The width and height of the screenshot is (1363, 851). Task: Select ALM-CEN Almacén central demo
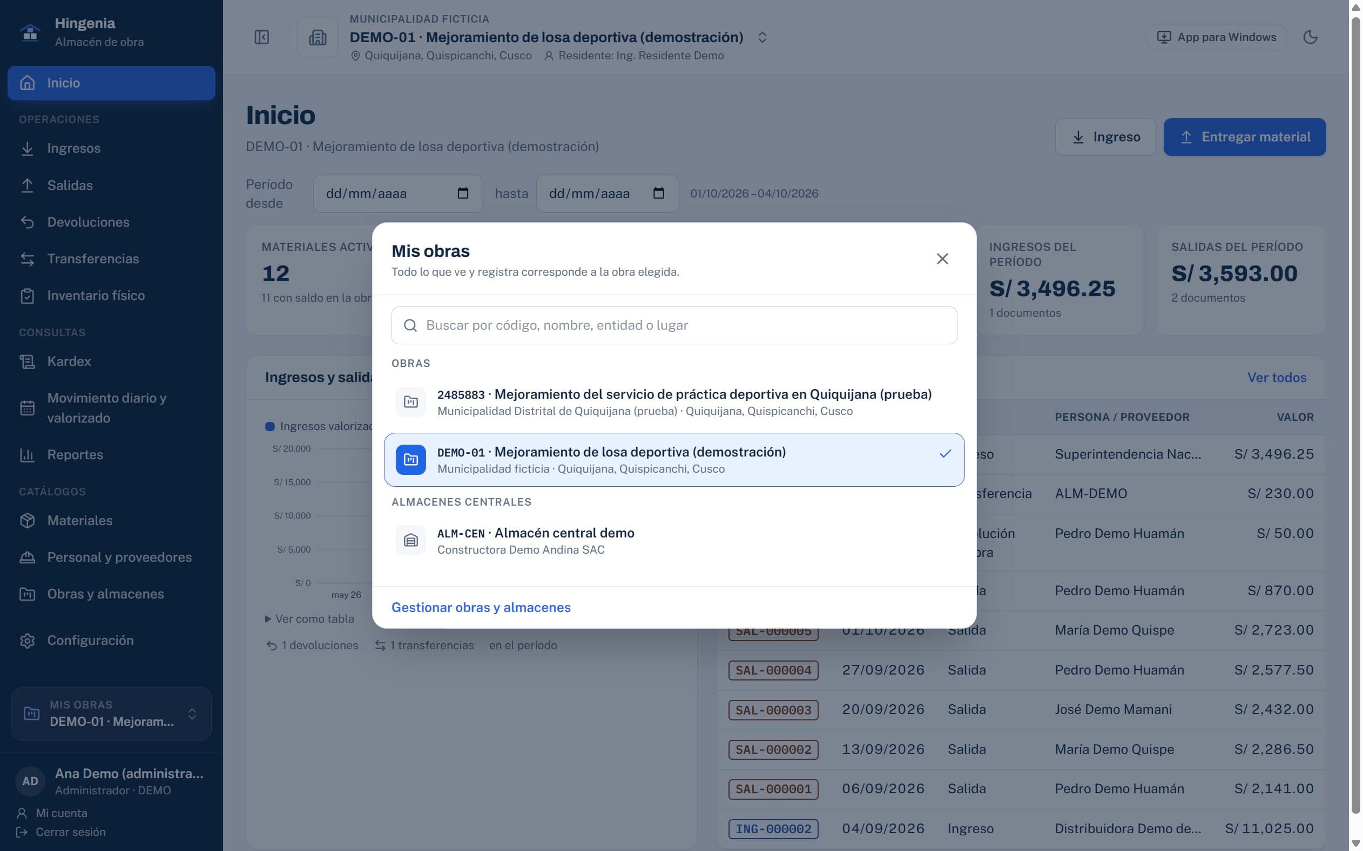pyautogui.click(x=674, y=541)
